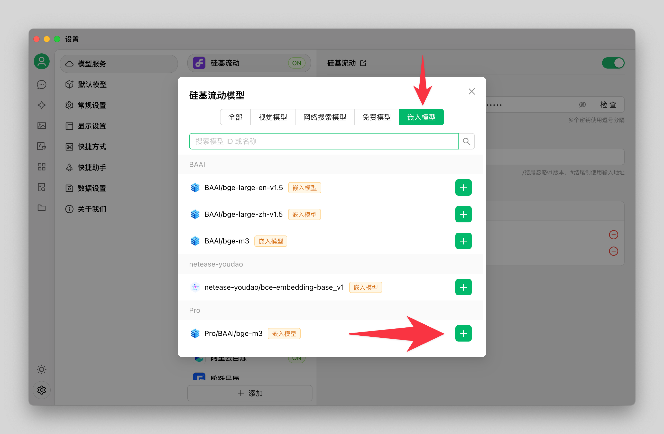The image size is (664, 434).
Task: Close the 硅基流动模型 dialog
Action: [x=472, y=91]
